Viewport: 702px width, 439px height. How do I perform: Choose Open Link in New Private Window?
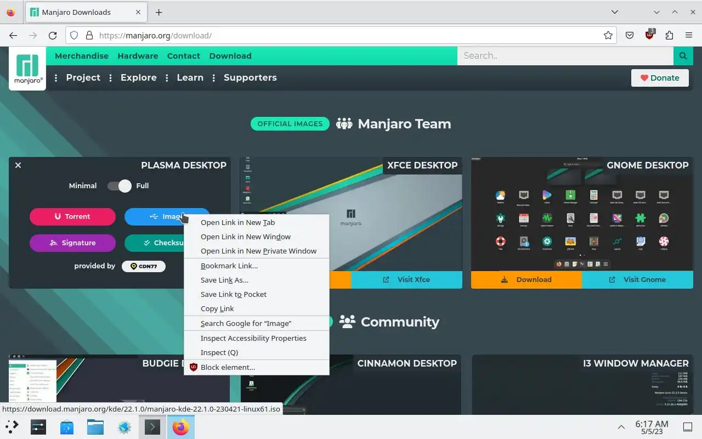[x=257, y=251]
